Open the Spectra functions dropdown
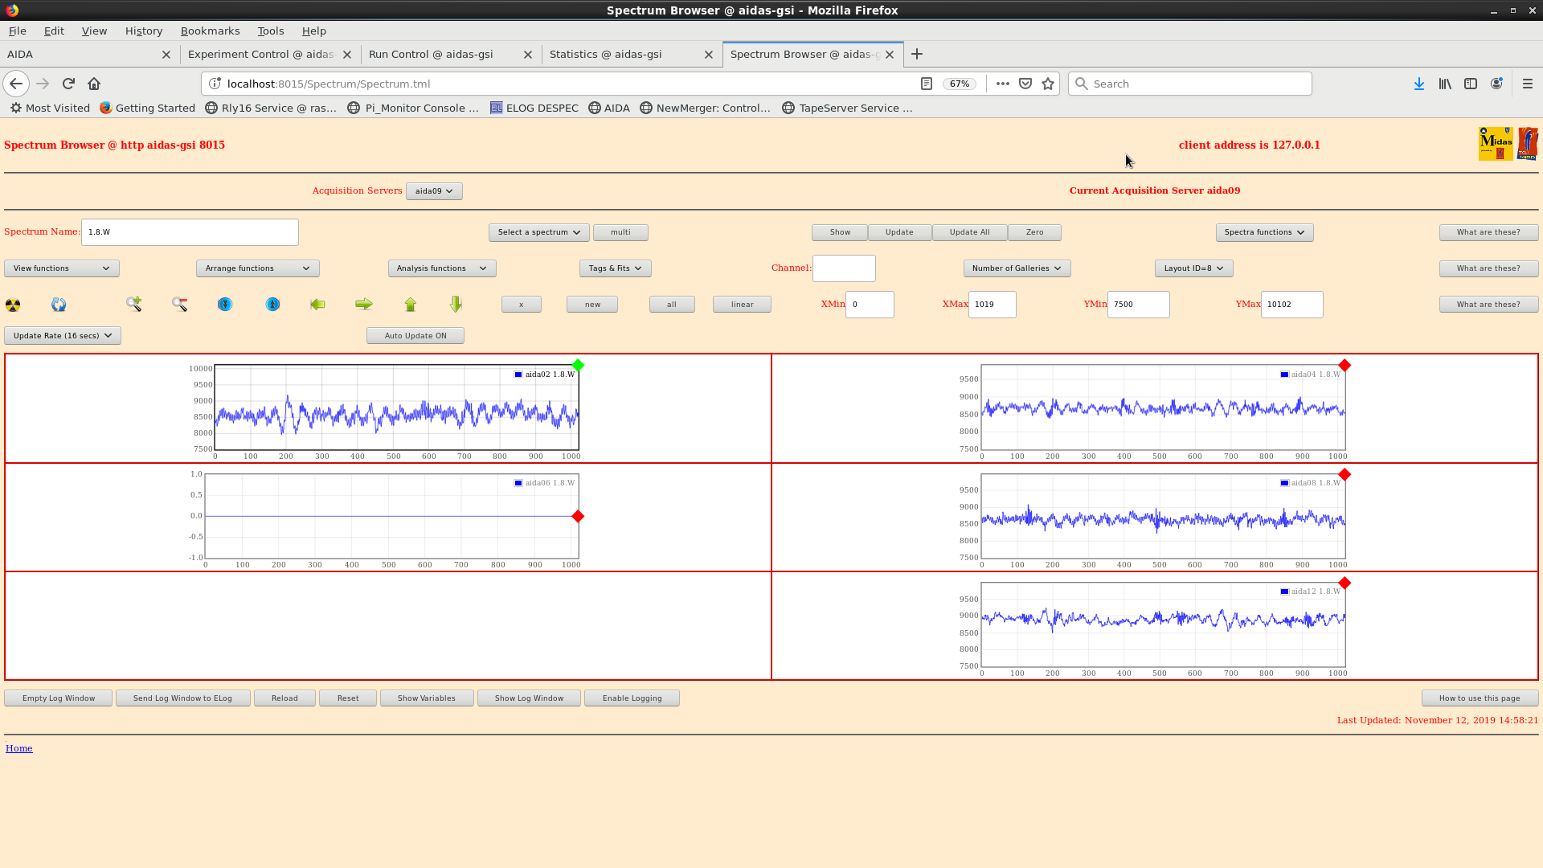 pyautogui.click(x=1263, y=232)
